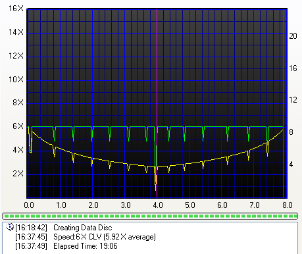Click the 4 label on the right axis
The width and height of the screenshot is (302, 254).
(x=291, y=165)
